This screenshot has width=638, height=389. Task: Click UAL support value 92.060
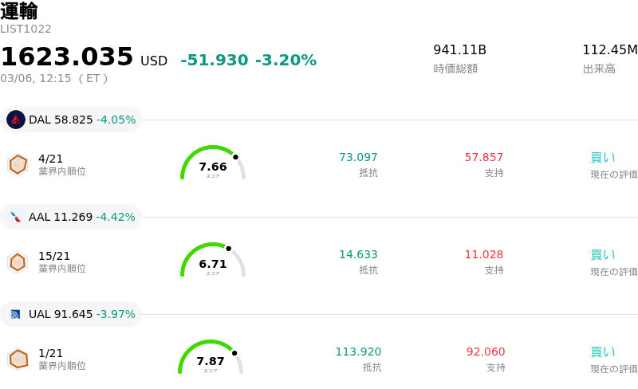pos(486,352)
